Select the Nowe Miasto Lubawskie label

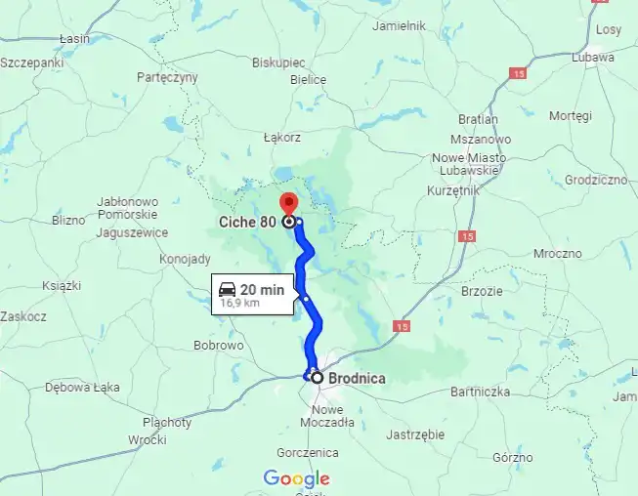pos(469,164)
